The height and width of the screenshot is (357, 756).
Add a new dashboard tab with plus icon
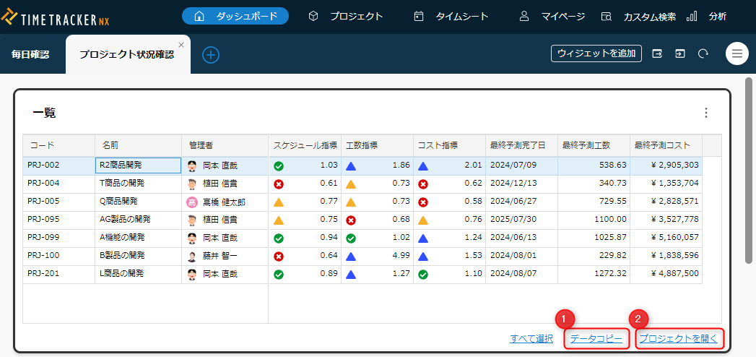pos(211,54)
